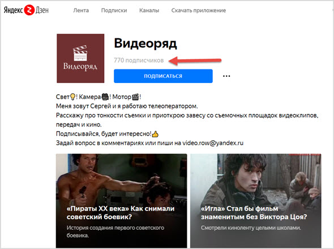334x249 pixels.
Task: Open the three-dots channel options menu
Action: [226, 76]
